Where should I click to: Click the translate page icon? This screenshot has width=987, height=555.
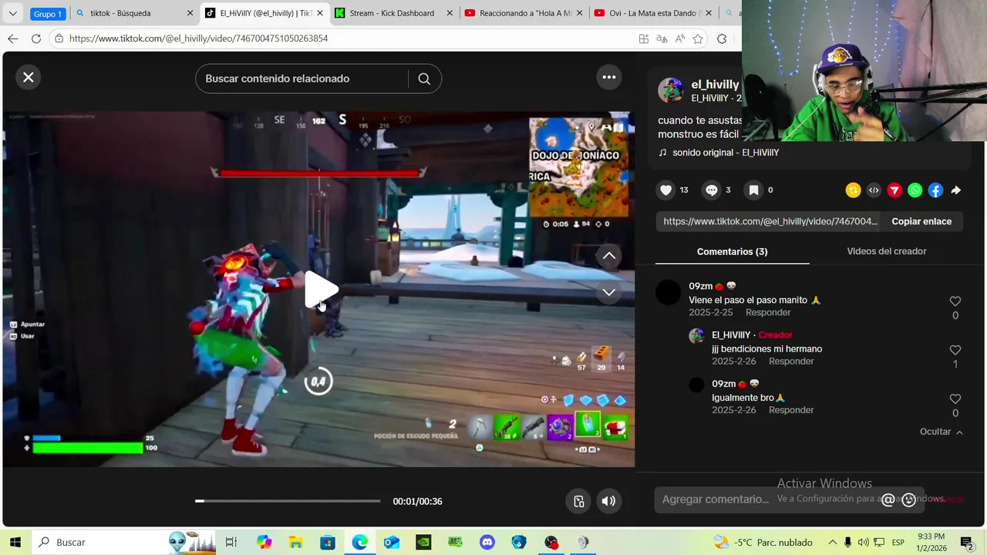[662, 39]
